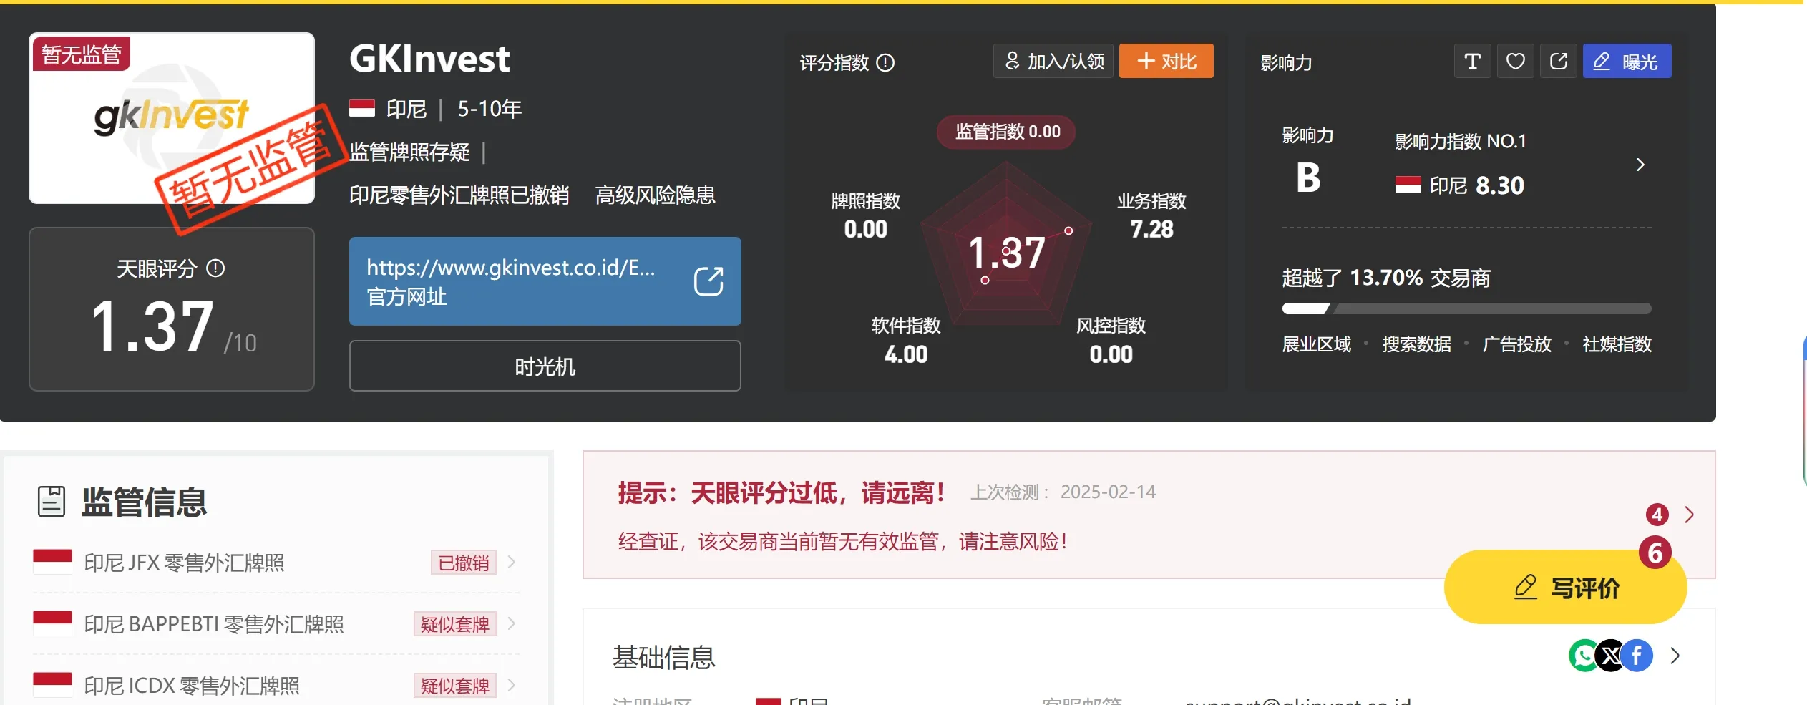1807x705 pixels.
Task: Open 印尼 JFX 零售外汇牌照 license entry
Action: pyautogui.click(x=276, y=563)
